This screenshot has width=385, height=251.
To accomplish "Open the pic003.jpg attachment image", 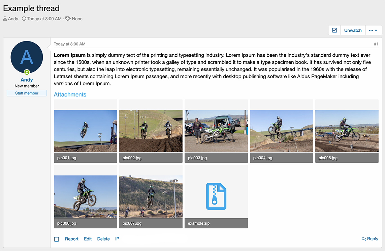I will 216,131.
